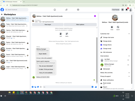Collapse the Privacy & support section
The image size is (135, 101).
click(x=129, y=76)
